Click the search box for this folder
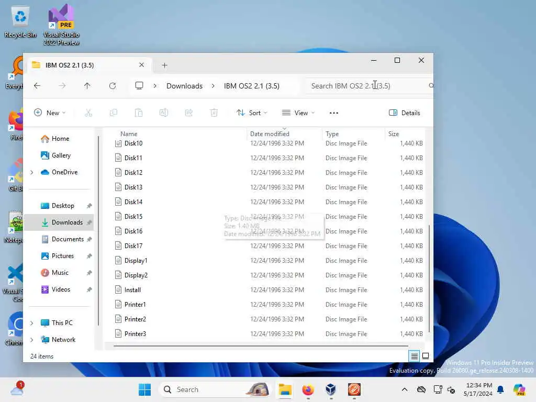The width and height of the screenshot is (536, 402). click(369, 86)
